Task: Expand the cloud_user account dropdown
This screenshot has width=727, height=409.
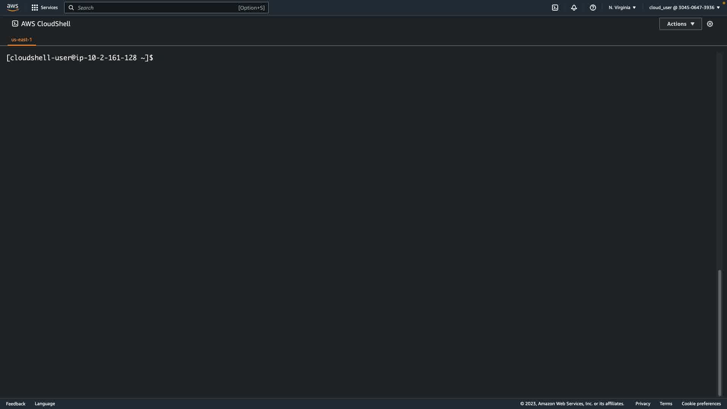Action: [684, 8]
